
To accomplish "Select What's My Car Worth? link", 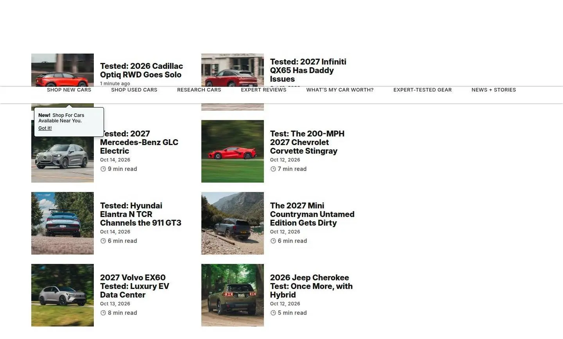I will pos(340,90).
